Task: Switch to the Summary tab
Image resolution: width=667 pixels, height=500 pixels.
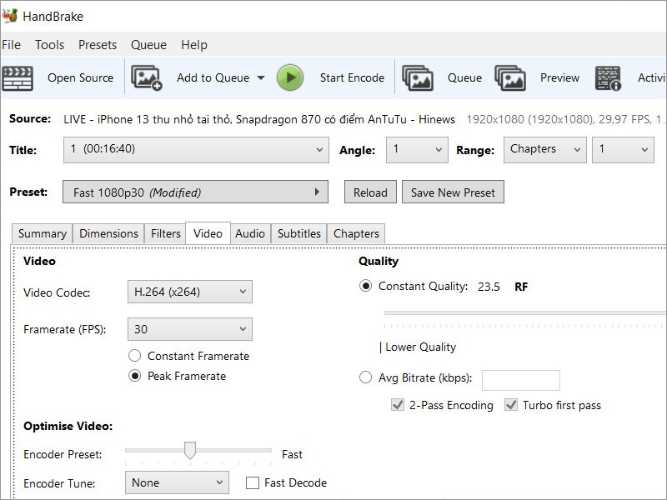Action: (43, 233)
